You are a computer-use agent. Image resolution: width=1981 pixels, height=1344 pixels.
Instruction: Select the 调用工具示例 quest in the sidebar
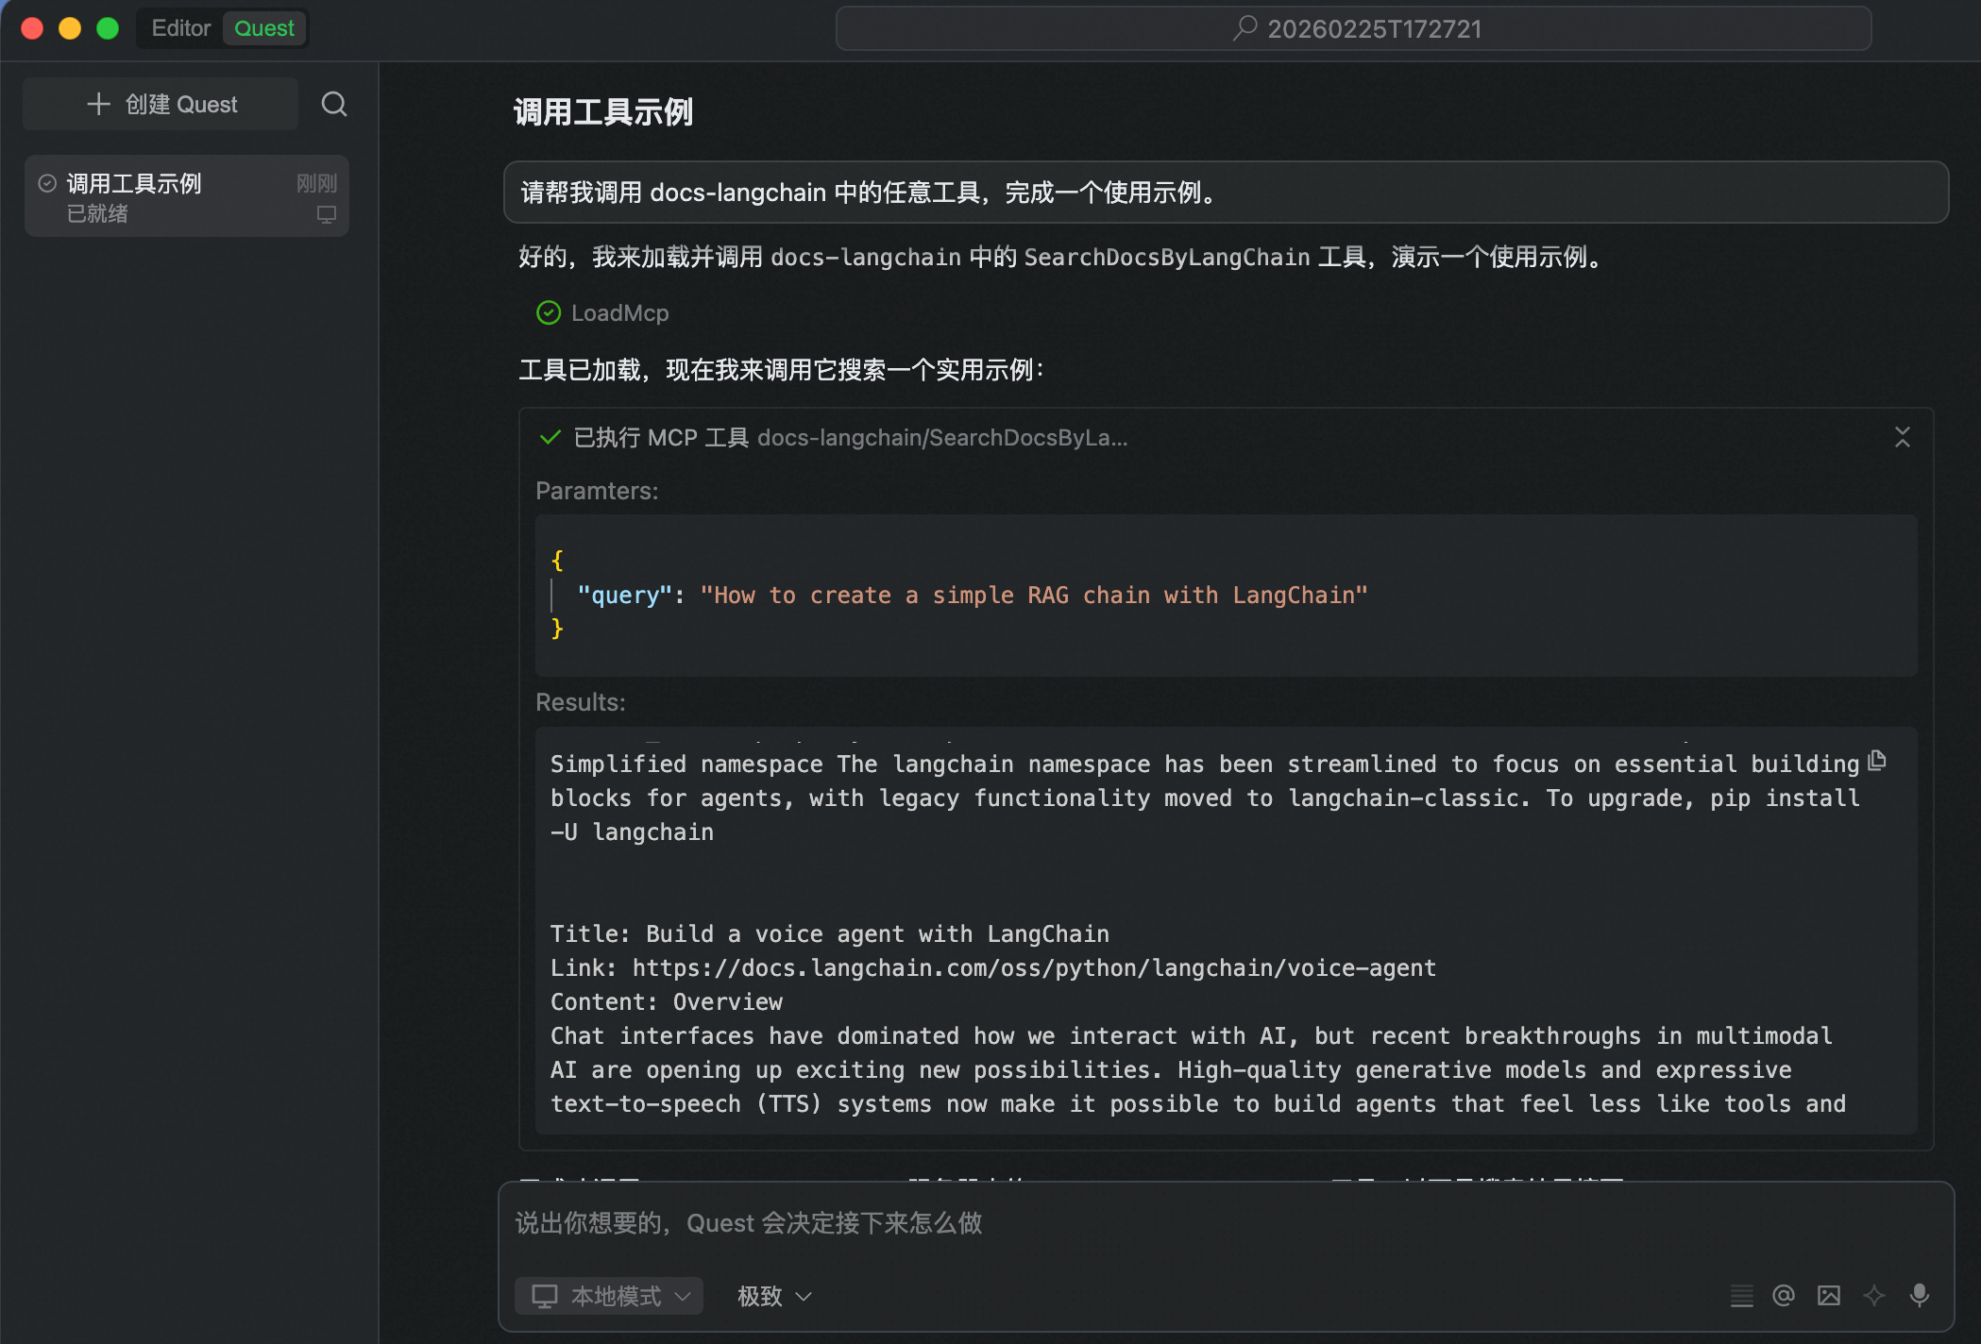[134, 183]
